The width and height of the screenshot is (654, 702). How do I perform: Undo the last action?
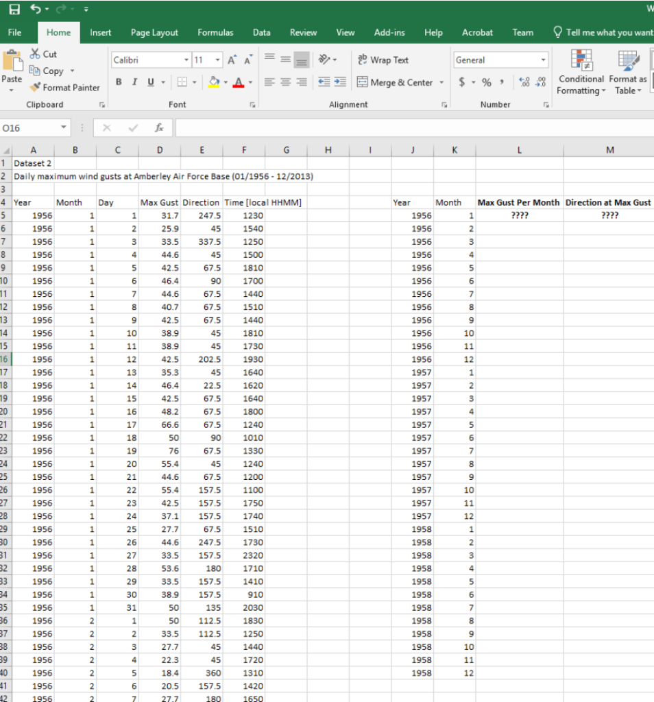36,8
